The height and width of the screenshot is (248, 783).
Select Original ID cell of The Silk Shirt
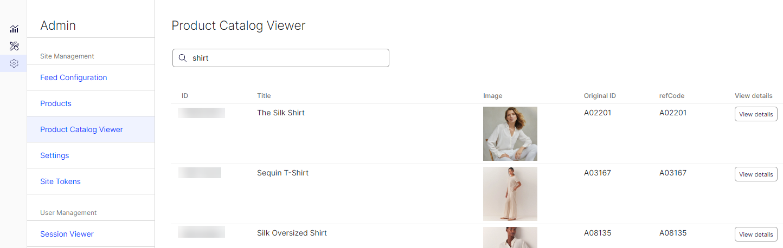[x=598, y=113]
